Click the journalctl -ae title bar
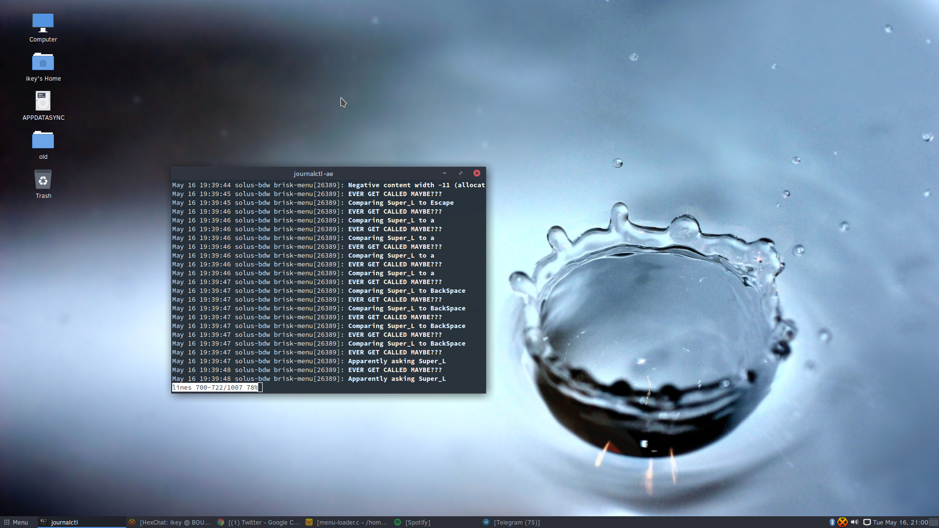939x528 pixels. coord(313,174)
